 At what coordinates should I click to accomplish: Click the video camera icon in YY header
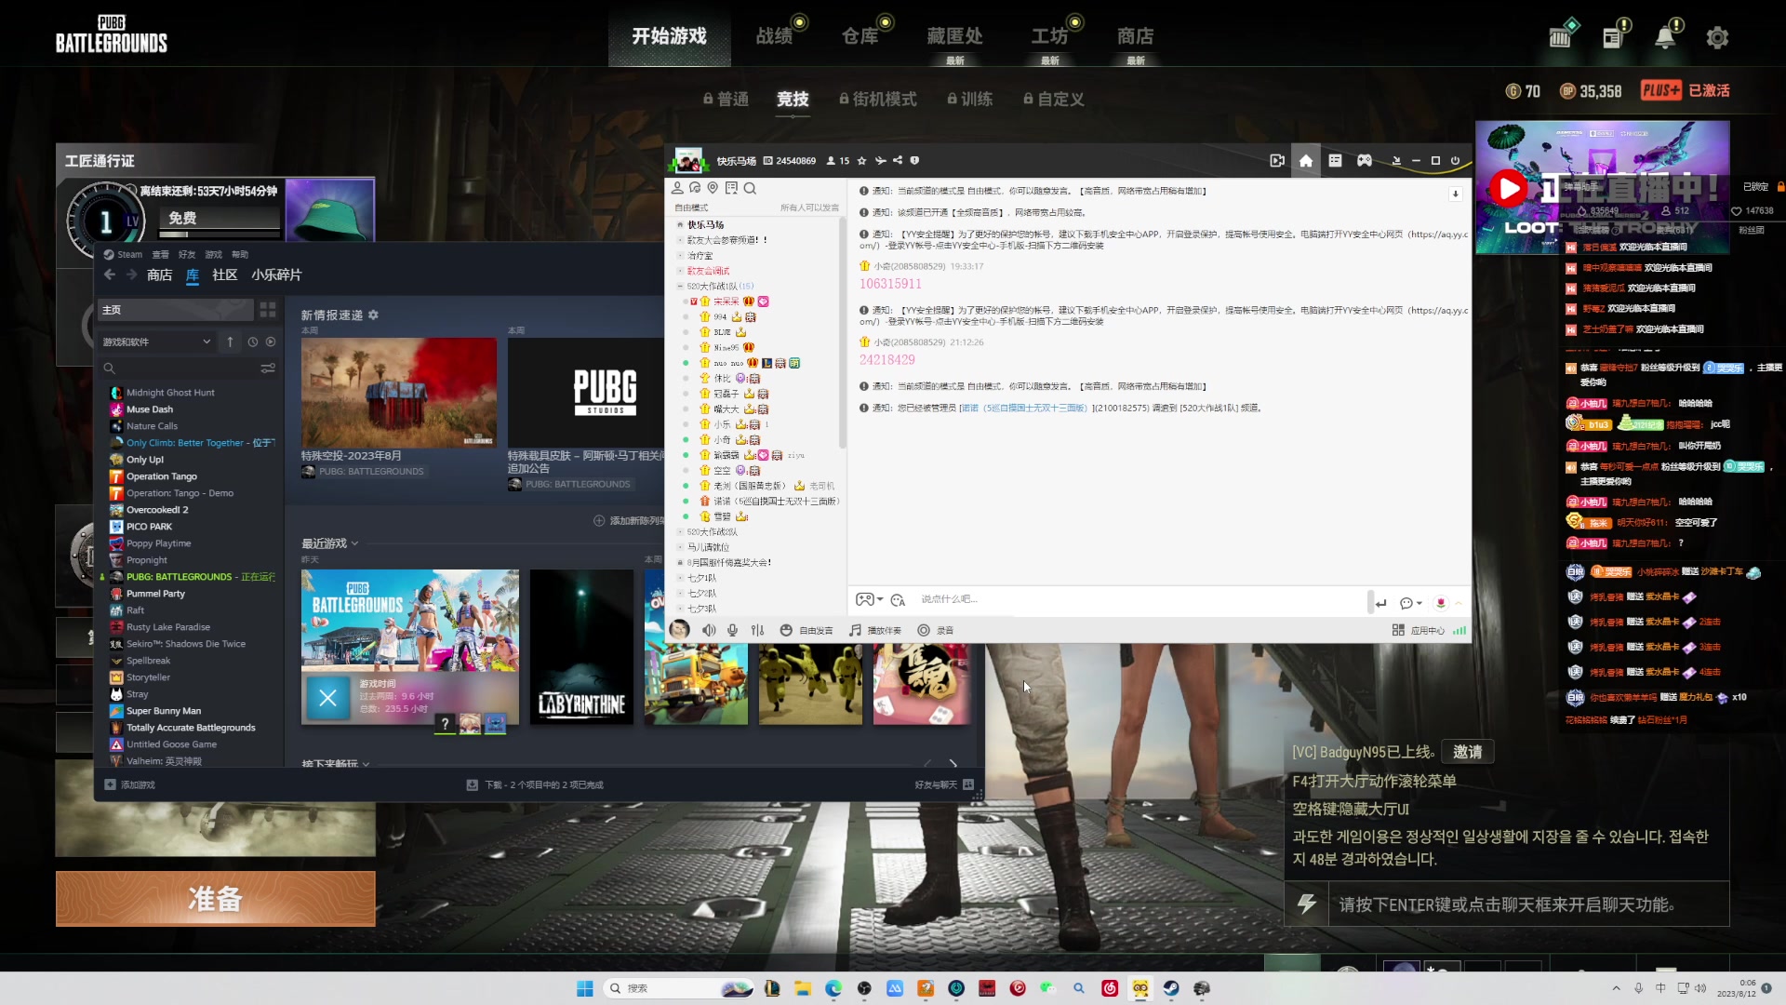click(1277, 161)
